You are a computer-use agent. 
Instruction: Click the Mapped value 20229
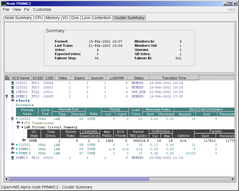(x=190, y=153)
